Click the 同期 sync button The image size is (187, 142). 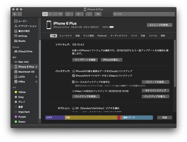click(164, 118)
